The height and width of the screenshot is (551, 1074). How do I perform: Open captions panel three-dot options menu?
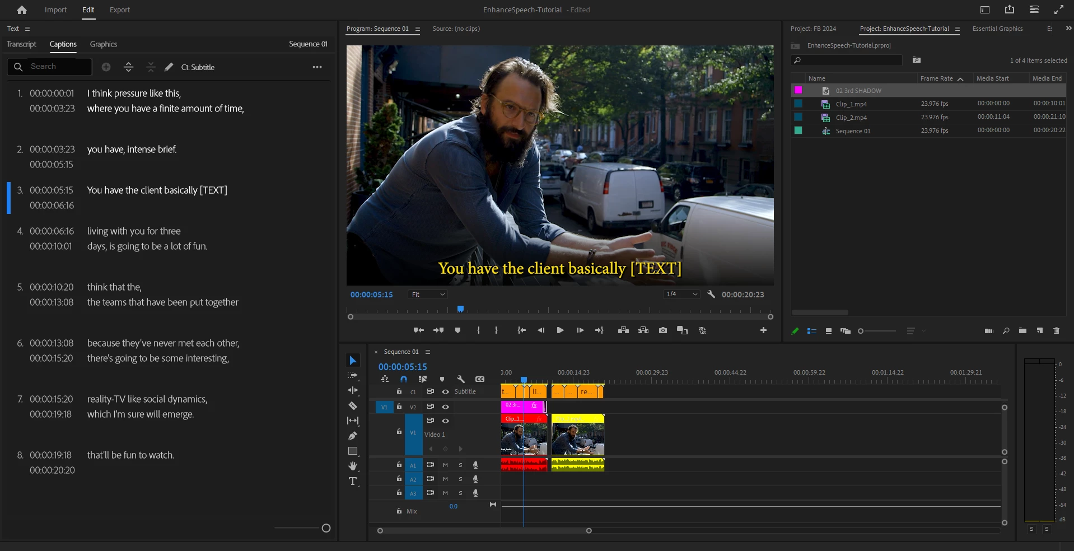pyautogui.click(x=317, y=67)
